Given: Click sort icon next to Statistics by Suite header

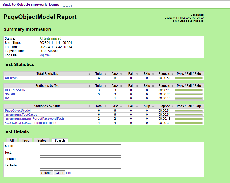Looking at the screenshot, I should (x=89, y=106).
